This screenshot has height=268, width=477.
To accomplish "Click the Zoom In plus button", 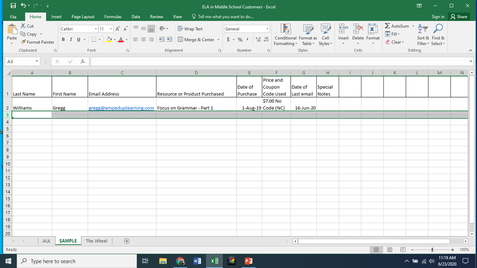I will tap(452, 250).
